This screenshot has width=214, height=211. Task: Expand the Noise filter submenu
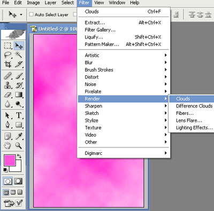pos(124,84)
